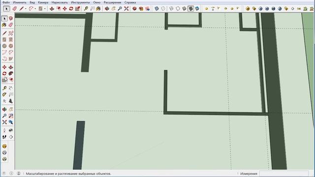The height and width of the screenshot is (177, 315).
Task: Open the Справка menu
Action: pyautogui.click(x=130, y=2)
